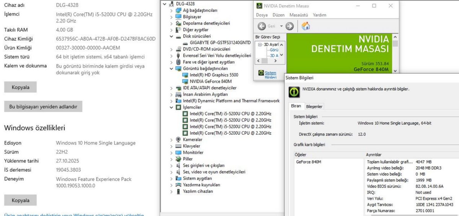Select the Evrensel Seri Veri Yolu icon
This screenshot has height=216, width=459.
(x=178, y=56)
